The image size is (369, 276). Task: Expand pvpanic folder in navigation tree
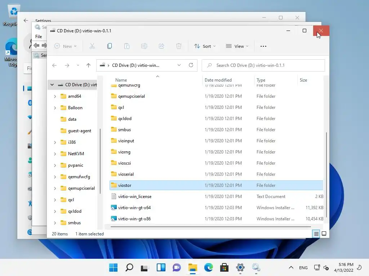tap(55, 165)
